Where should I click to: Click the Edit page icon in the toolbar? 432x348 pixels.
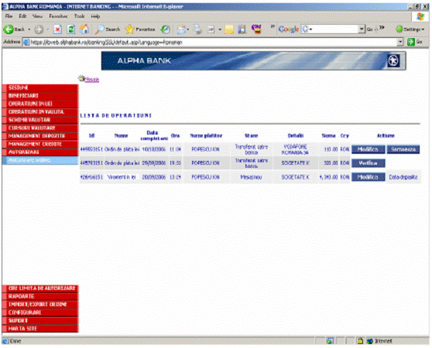pyautogui.click(x=211, y=29)
